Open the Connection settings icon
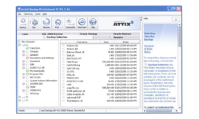 click(70, 23)
